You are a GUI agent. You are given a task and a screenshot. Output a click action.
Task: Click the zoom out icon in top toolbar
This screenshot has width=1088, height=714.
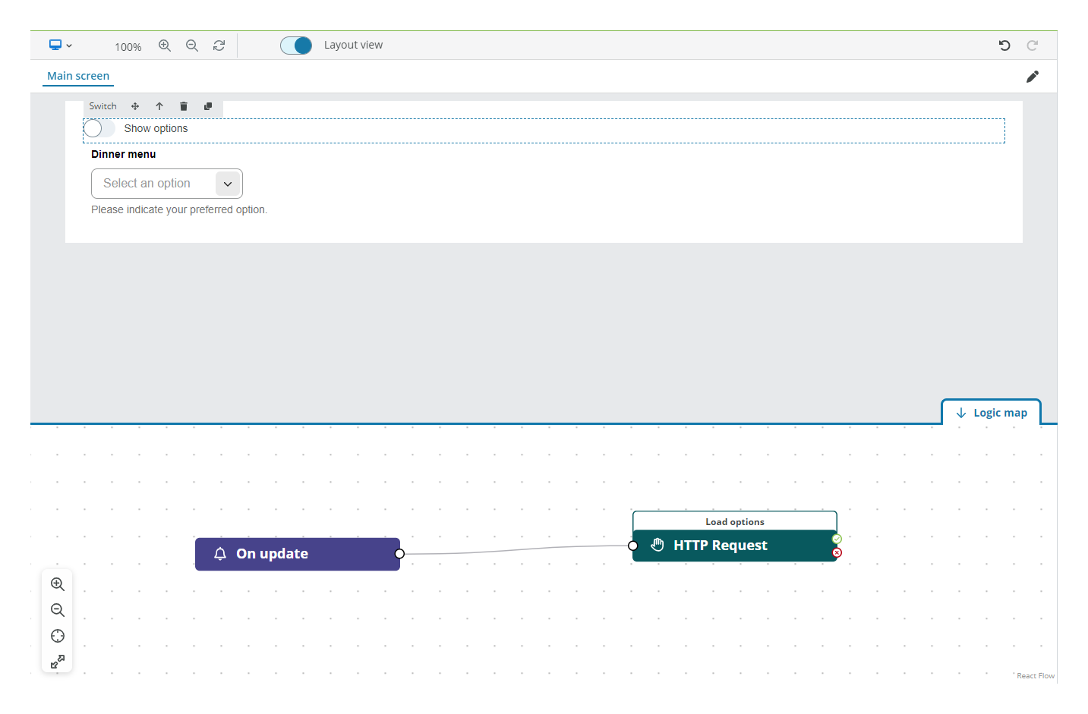click(x=192, y=46)
